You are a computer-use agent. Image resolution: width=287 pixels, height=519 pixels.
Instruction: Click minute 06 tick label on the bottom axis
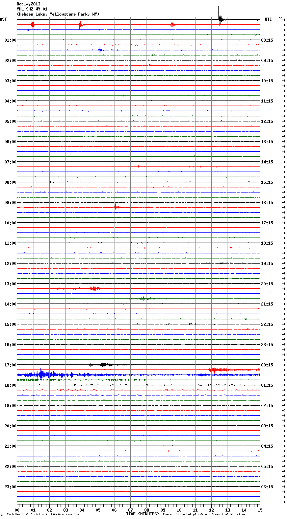click(x=114, y=510)
